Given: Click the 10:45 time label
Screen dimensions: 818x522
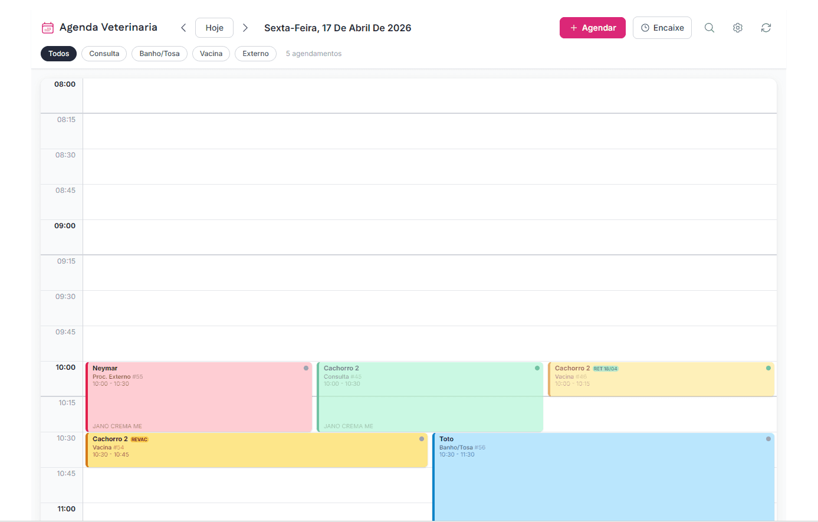Looking at the screenshot, I should coord(66,474).
